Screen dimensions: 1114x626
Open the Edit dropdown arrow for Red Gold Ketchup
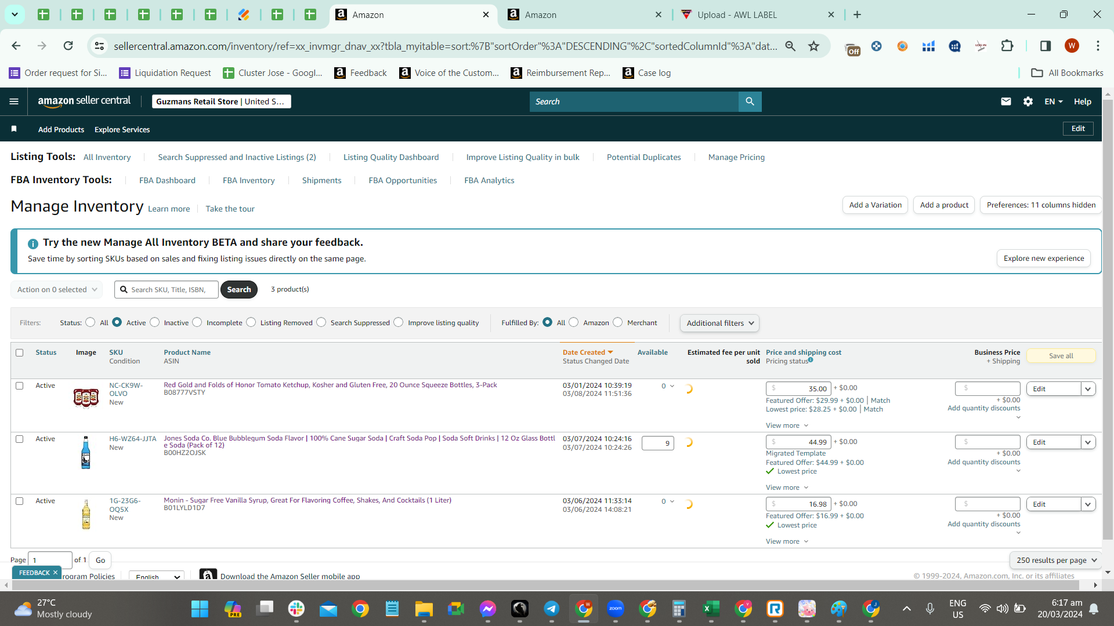click(1088, 389)
